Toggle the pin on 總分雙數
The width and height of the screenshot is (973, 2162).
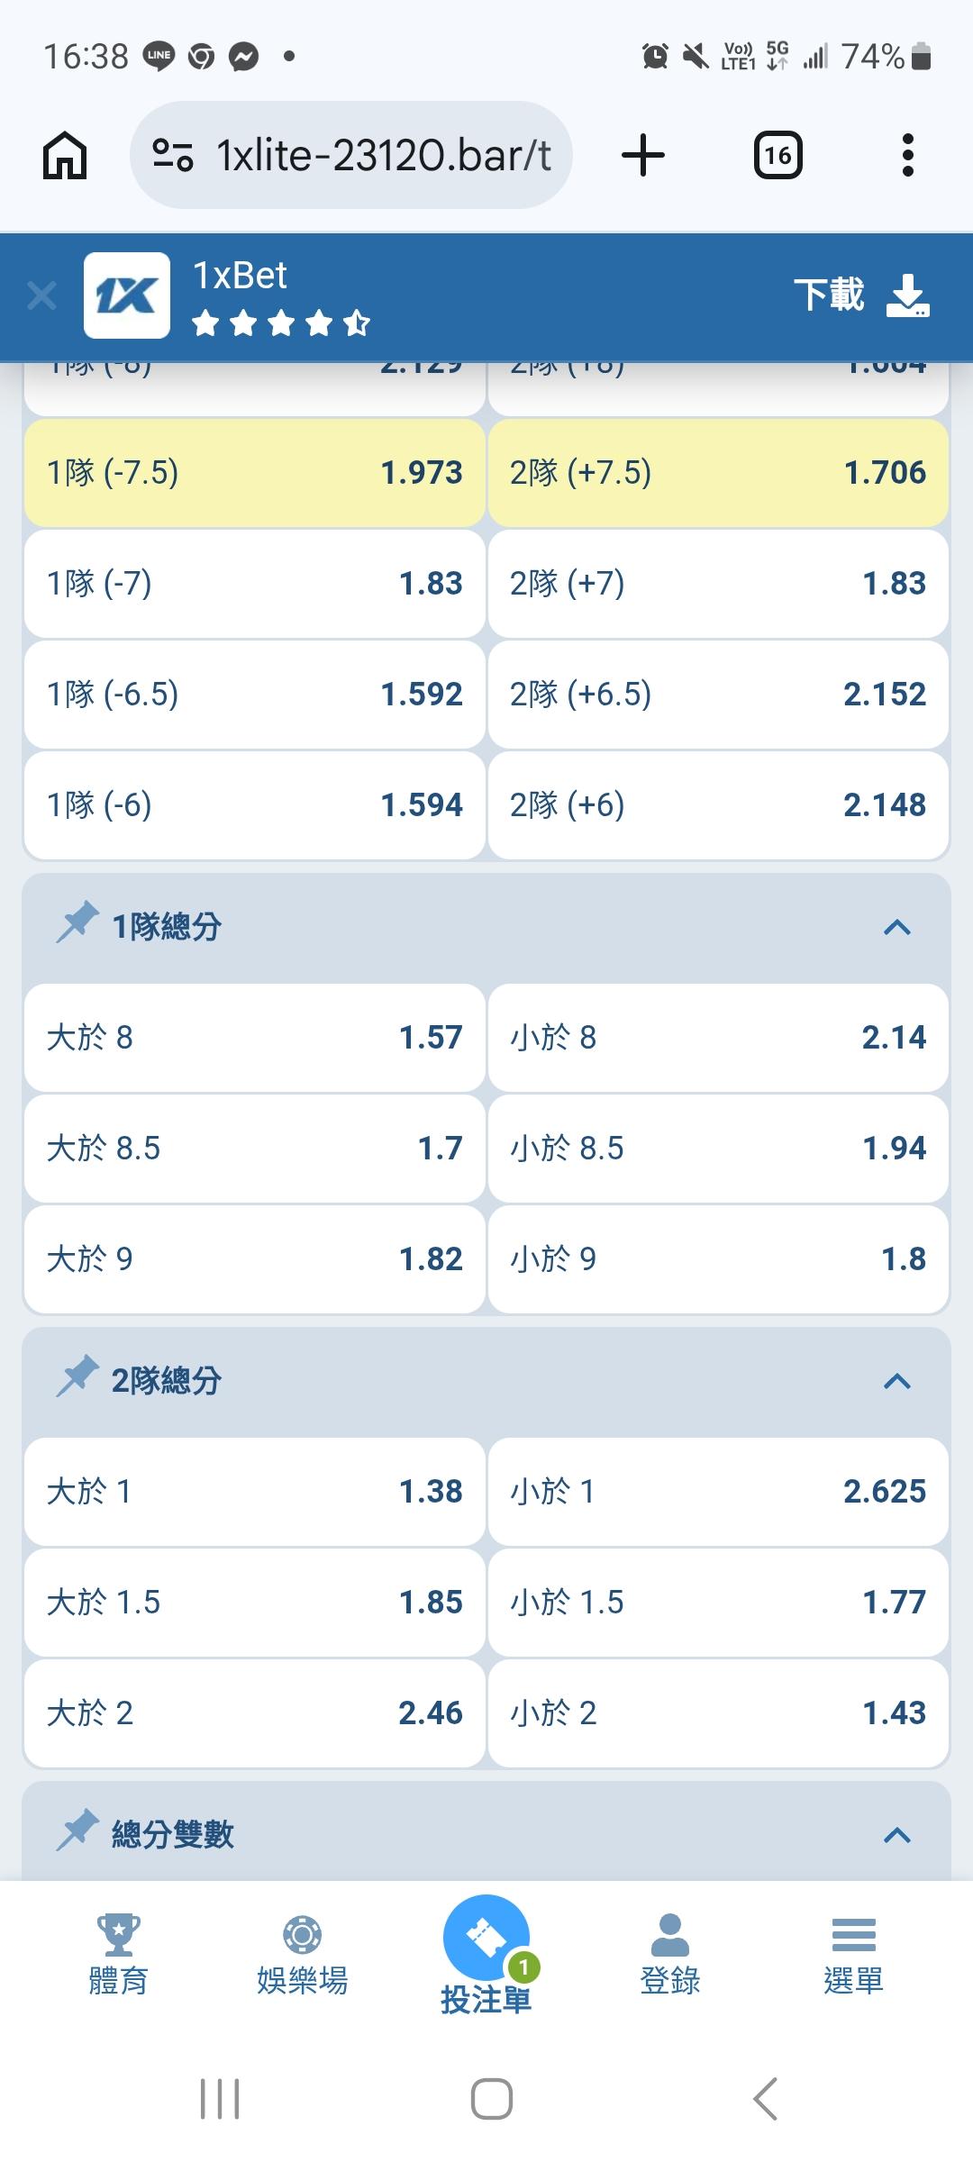tap(77, 1830)
